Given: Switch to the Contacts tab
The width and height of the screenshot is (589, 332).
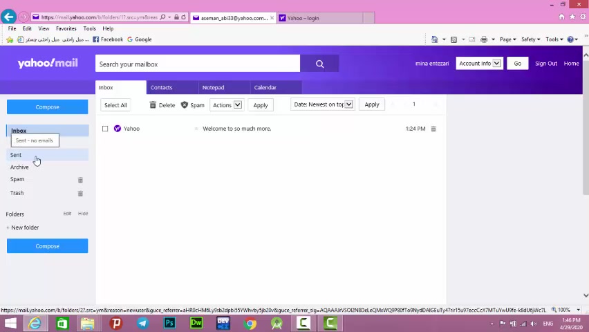Looking at the screenshot, I should pyautogui.click(x=172, y=87).
